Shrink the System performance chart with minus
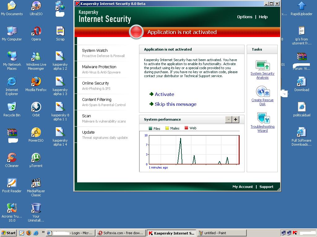This screenshot has height=237, width=317. pos(228,119)
